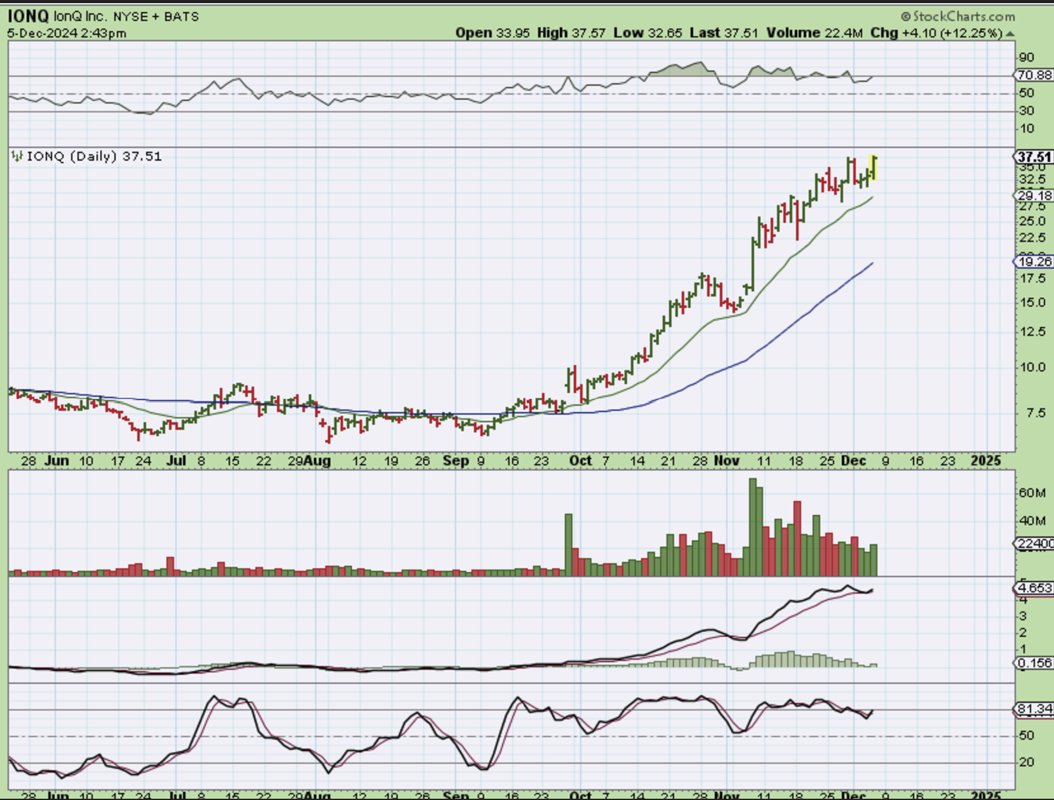Click the Volume 22.4M value
This screenshot has width=1054, height=800.
pos(814,33)
